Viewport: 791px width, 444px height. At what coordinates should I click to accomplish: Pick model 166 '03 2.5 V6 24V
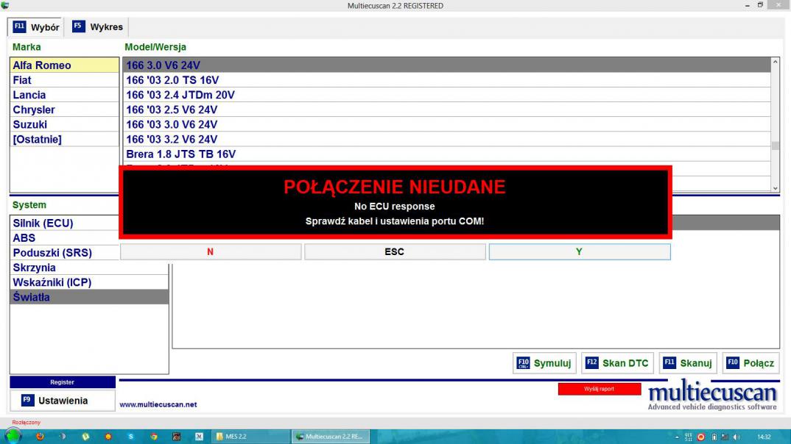(x=447, y=110)
